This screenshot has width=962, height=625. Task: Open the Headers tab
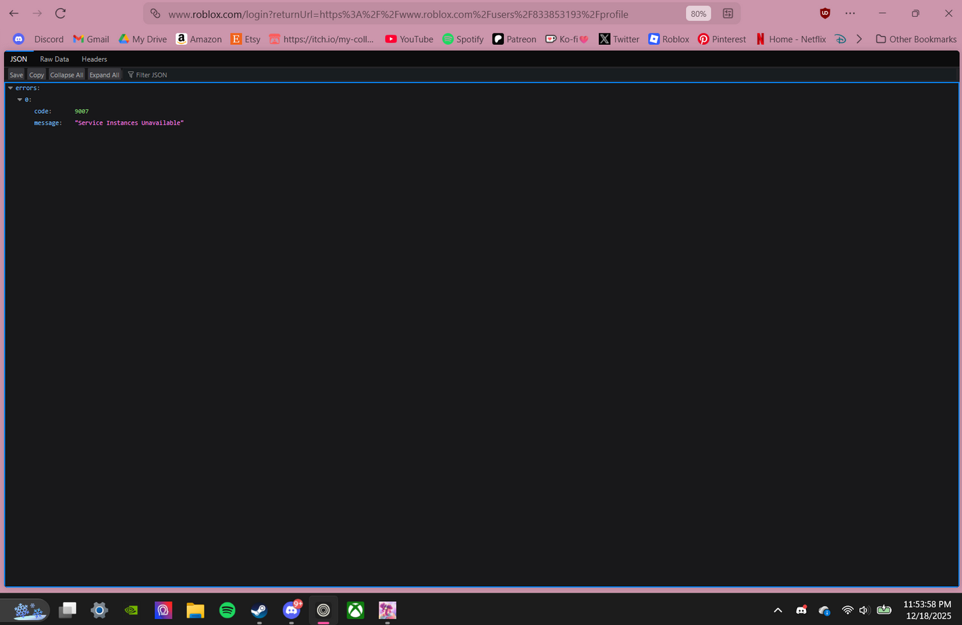coord(94,59)
